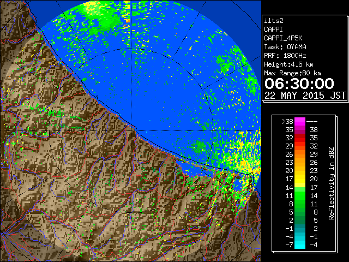Click the '---' legend entry

(x=312, y=121)
